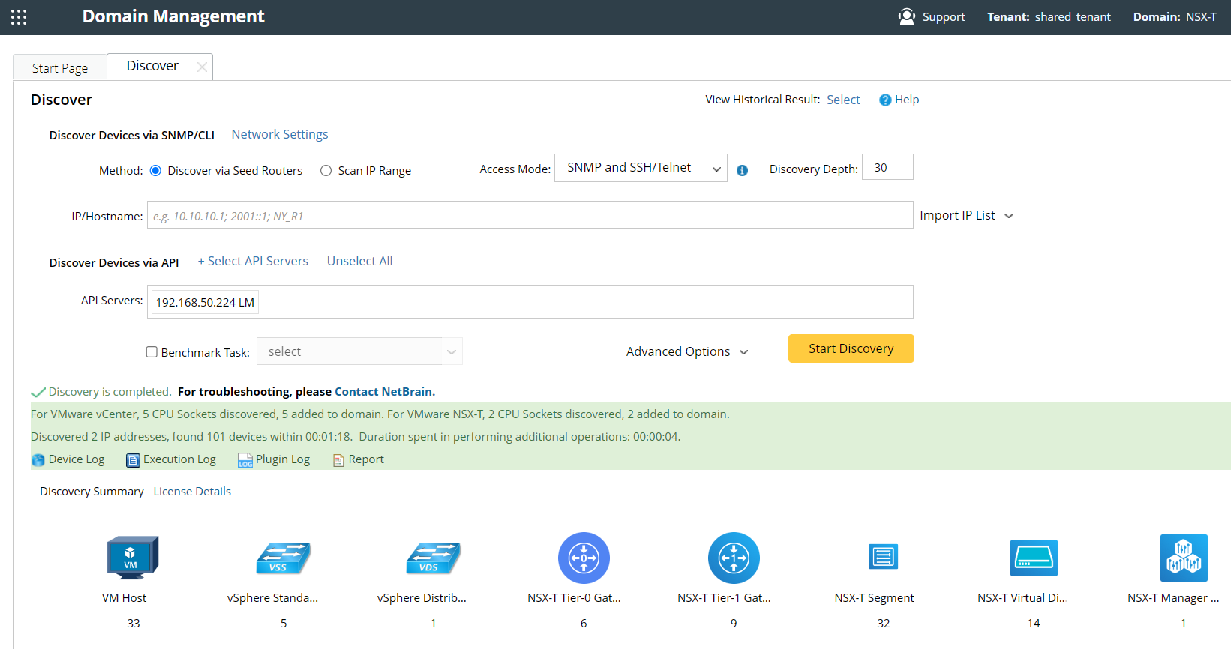Click the NSX-T Segment icon
Screen dimensions: 1231x649
(x=884, y=557)
